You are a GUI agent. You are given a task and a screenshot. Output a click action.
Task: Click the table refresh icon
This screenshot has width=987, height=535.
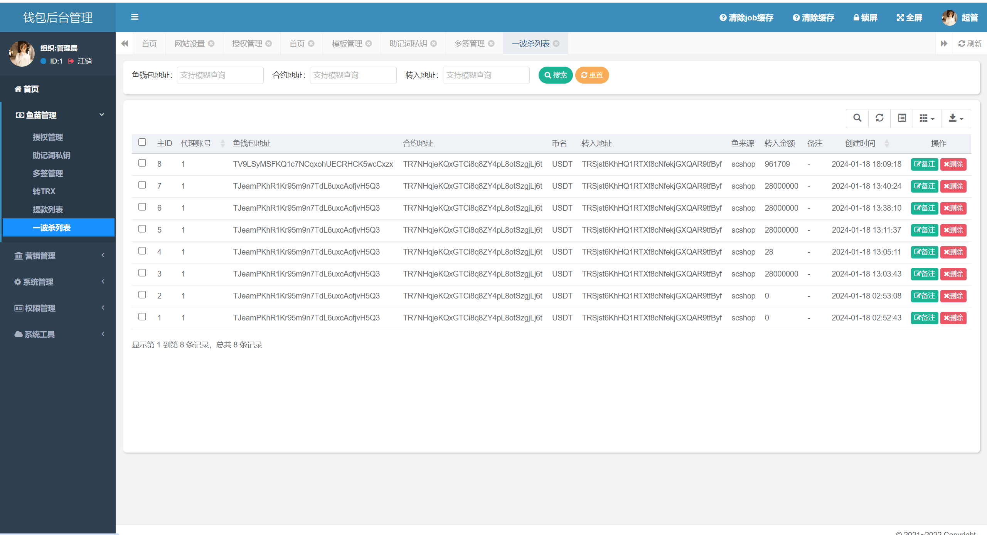[x=879, y=118]
